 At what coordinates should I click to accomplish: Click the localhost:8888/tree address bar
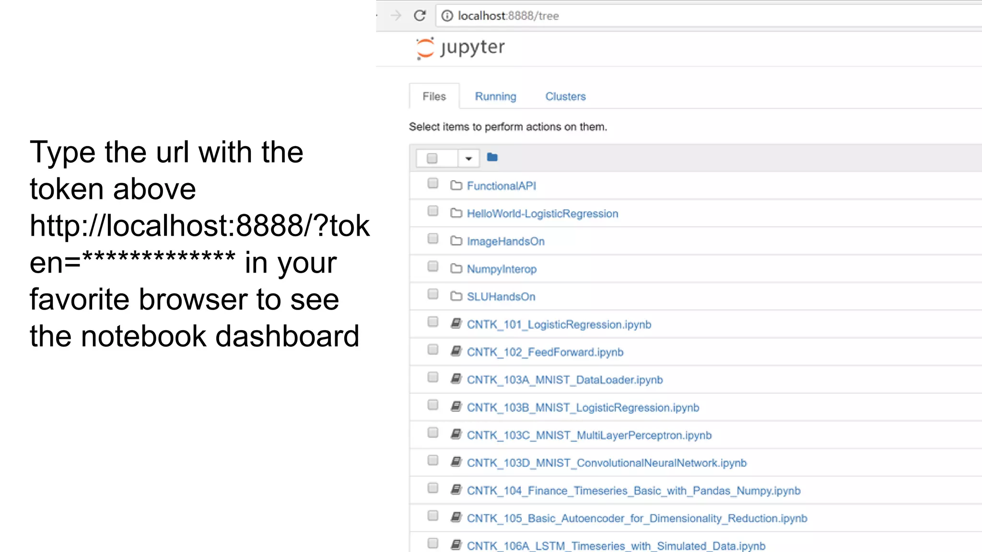pos(709,16)
